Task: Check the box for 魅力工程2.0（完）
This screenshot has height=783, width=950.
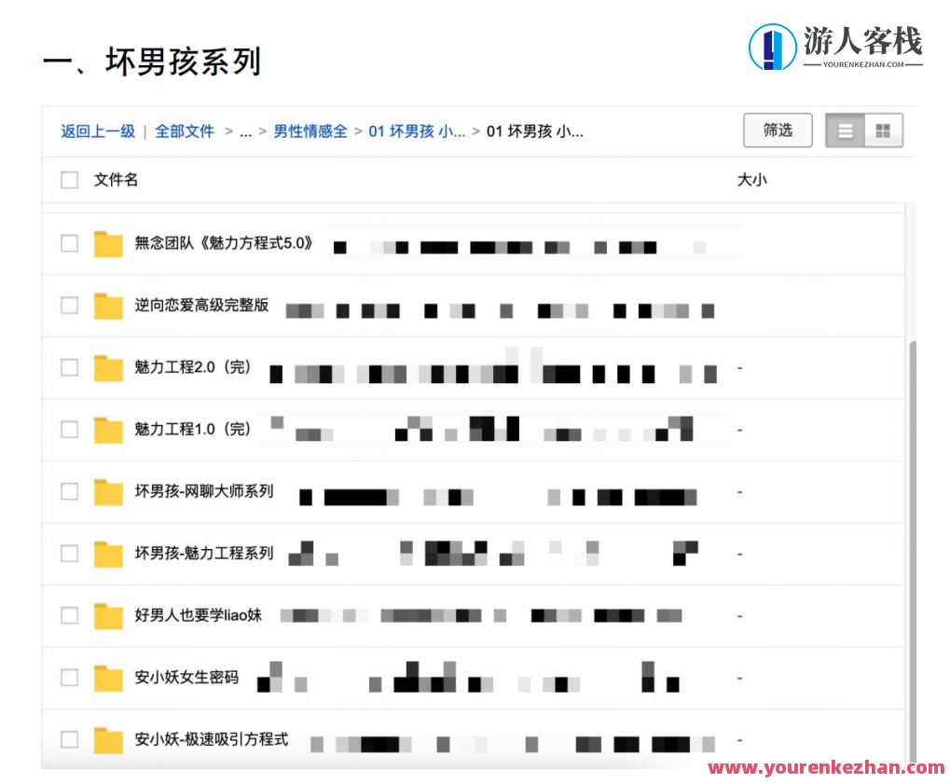Action: pyautogui.click(x=70, y=367)
